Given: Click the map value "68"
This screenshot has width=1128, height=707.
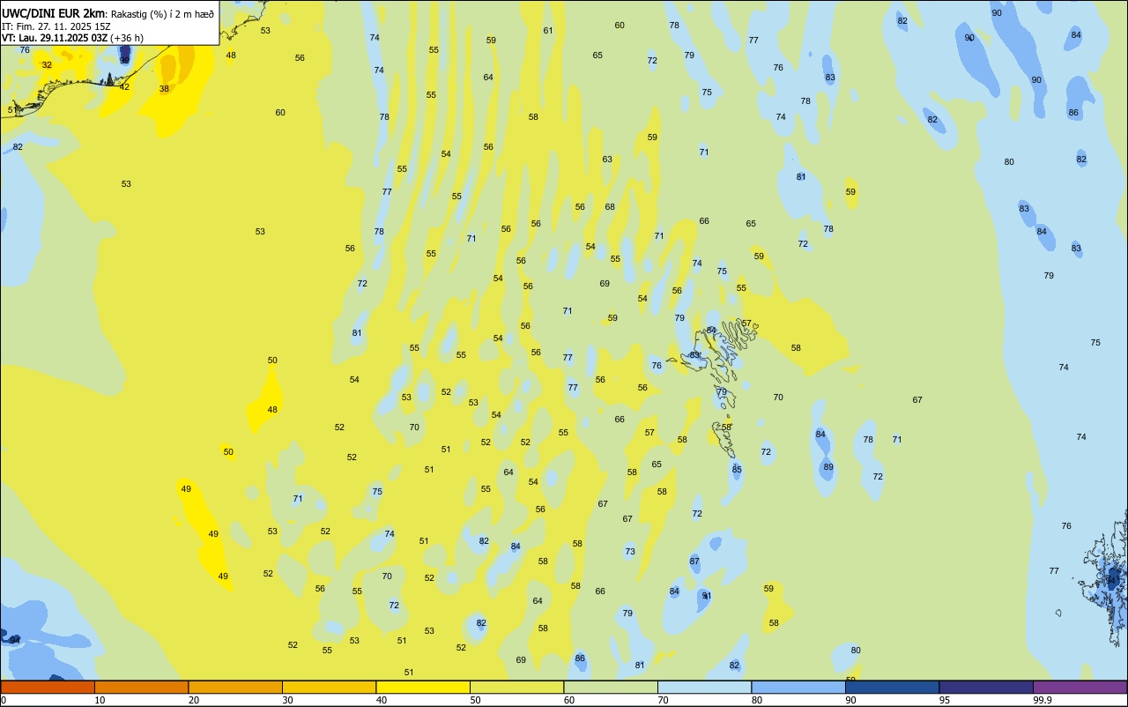Looking at the screenshot, I should [610, 207].
